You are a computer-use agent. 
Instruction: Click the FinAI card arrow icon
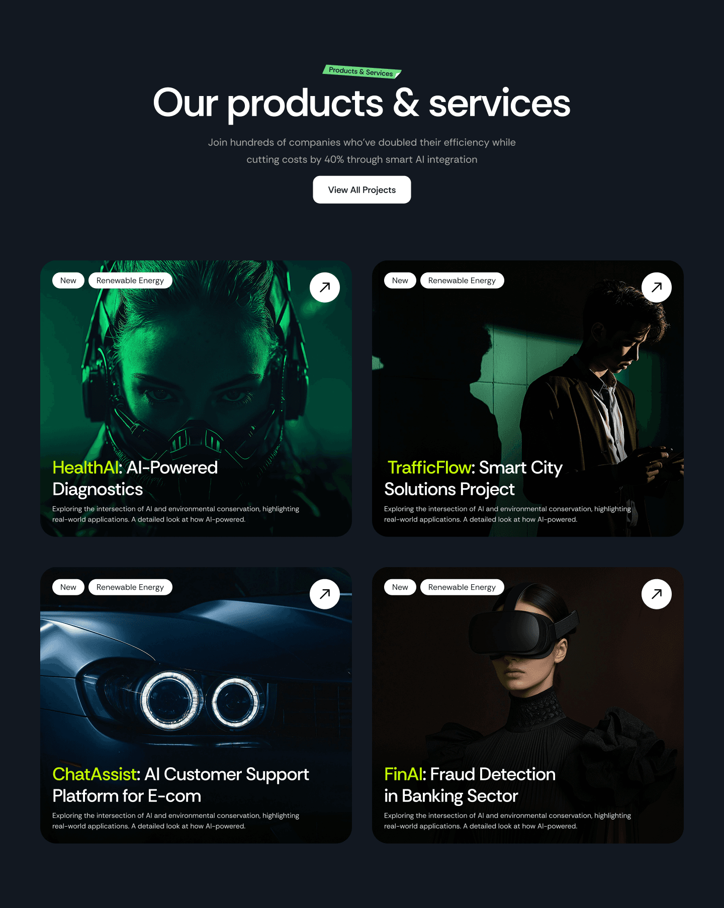point(657,594)
